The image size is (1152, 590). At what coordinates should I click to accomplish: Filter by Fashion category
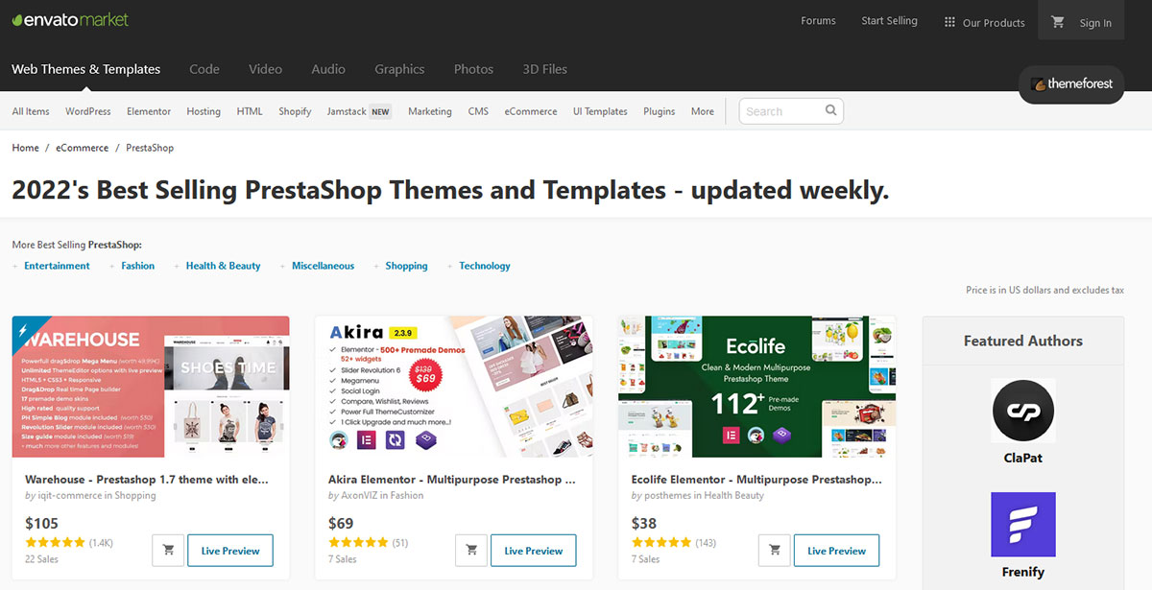pyautogui.click(x=138, y=266)
